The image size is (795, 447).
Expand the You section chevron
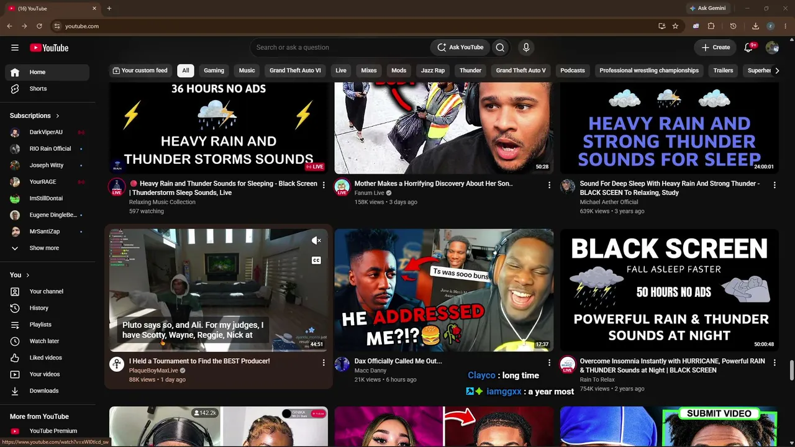tap(27, 275)
